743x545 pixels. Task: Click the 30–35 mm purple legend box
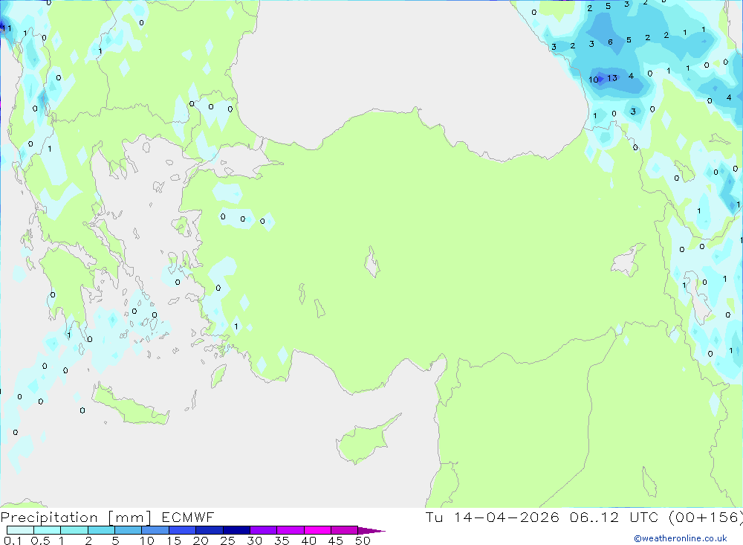tap(264, 530)
